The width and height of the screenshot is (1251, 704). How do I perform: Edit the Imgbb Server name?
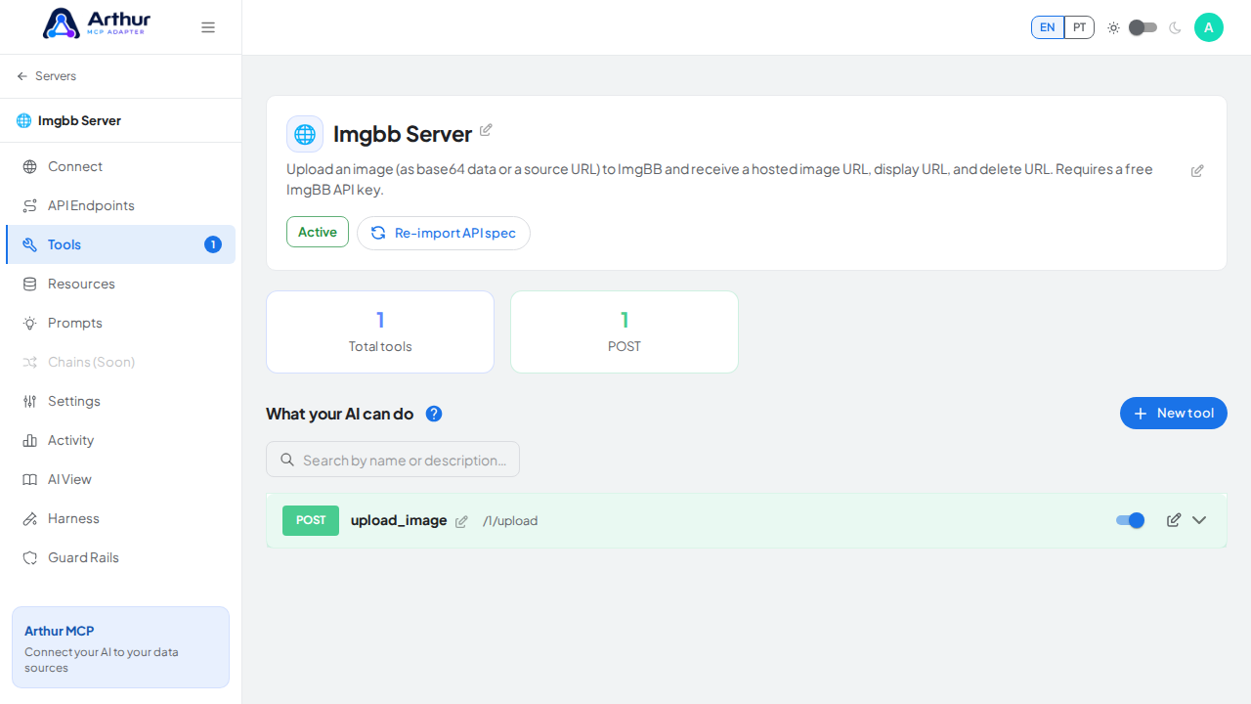[486, 130]
